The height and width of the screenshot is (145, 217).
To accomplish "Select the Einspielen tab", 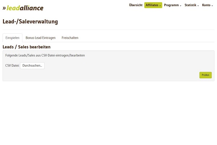I will (12, 38).
